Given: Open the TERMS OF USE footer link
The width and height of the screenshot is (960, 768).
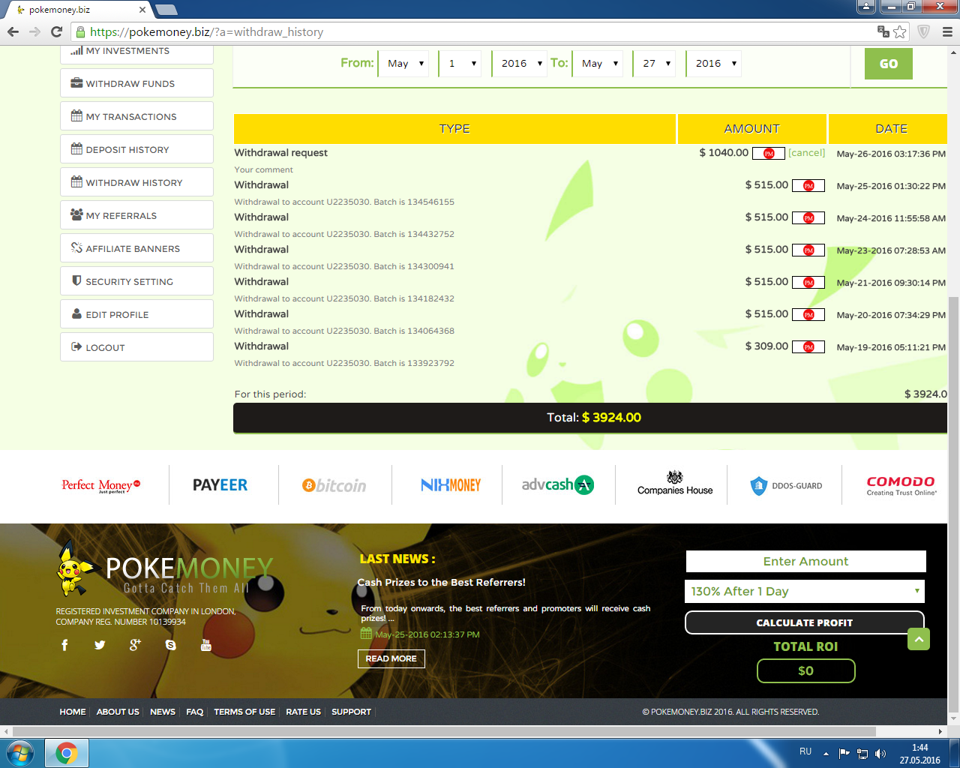Looking at the screenshot, I should coord(244,712).
